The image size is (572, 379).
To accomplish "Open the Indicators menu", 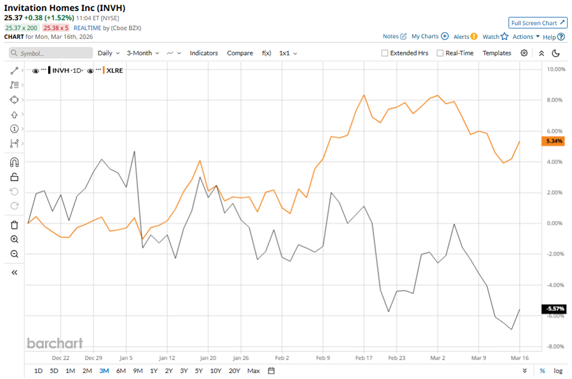I will click(x=203, y=53).
